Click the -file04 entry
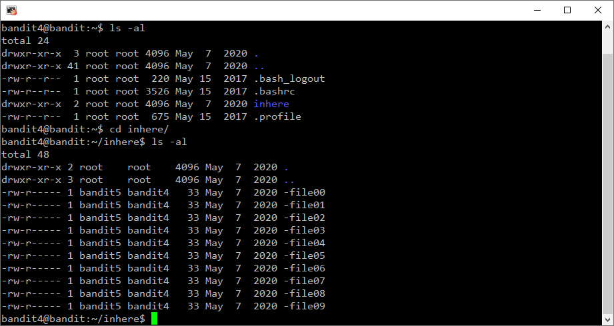614x326 pixels. point(304,243)
